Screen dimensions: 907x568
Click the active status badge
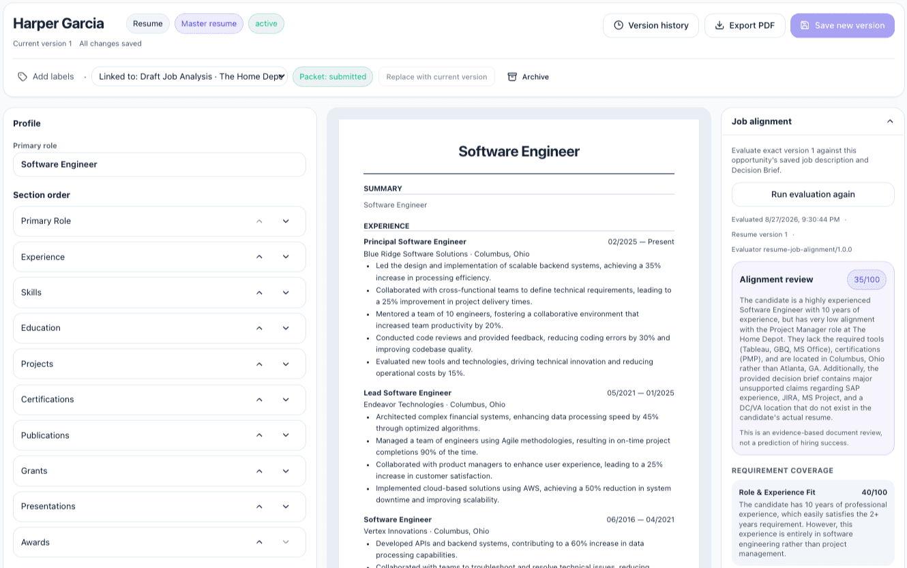[266, 24]
